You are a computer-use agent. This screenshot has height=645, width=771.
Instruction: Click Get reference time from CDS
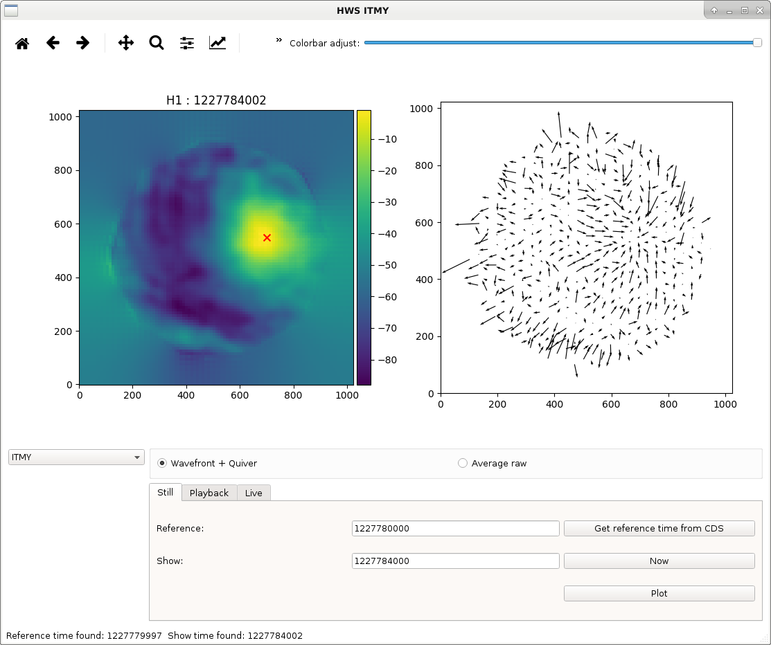coord(659,528)
